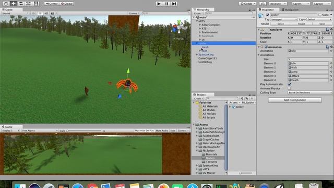Open object picker for the Animation Idle field
The height and width of the screenshot is (188, 334).
point(331,51)
